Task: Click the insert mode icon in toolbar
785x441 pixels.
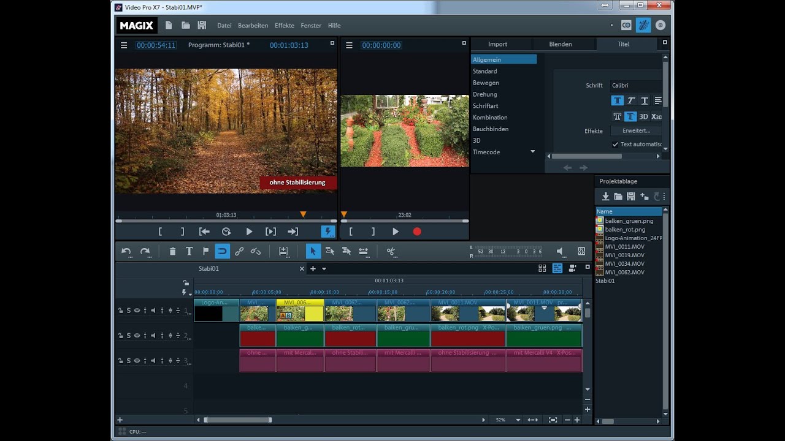Action: 283,251
